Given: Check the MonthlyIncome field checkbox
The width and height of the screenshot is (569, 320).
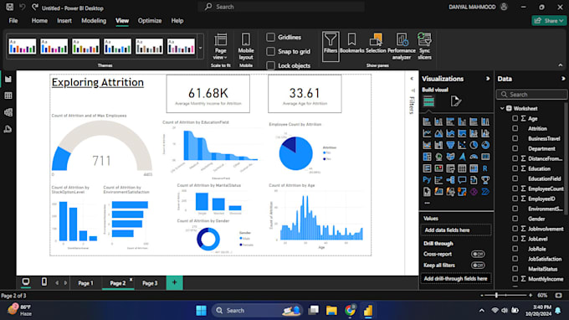Looking at the screenshot, I should pos(515,279).
